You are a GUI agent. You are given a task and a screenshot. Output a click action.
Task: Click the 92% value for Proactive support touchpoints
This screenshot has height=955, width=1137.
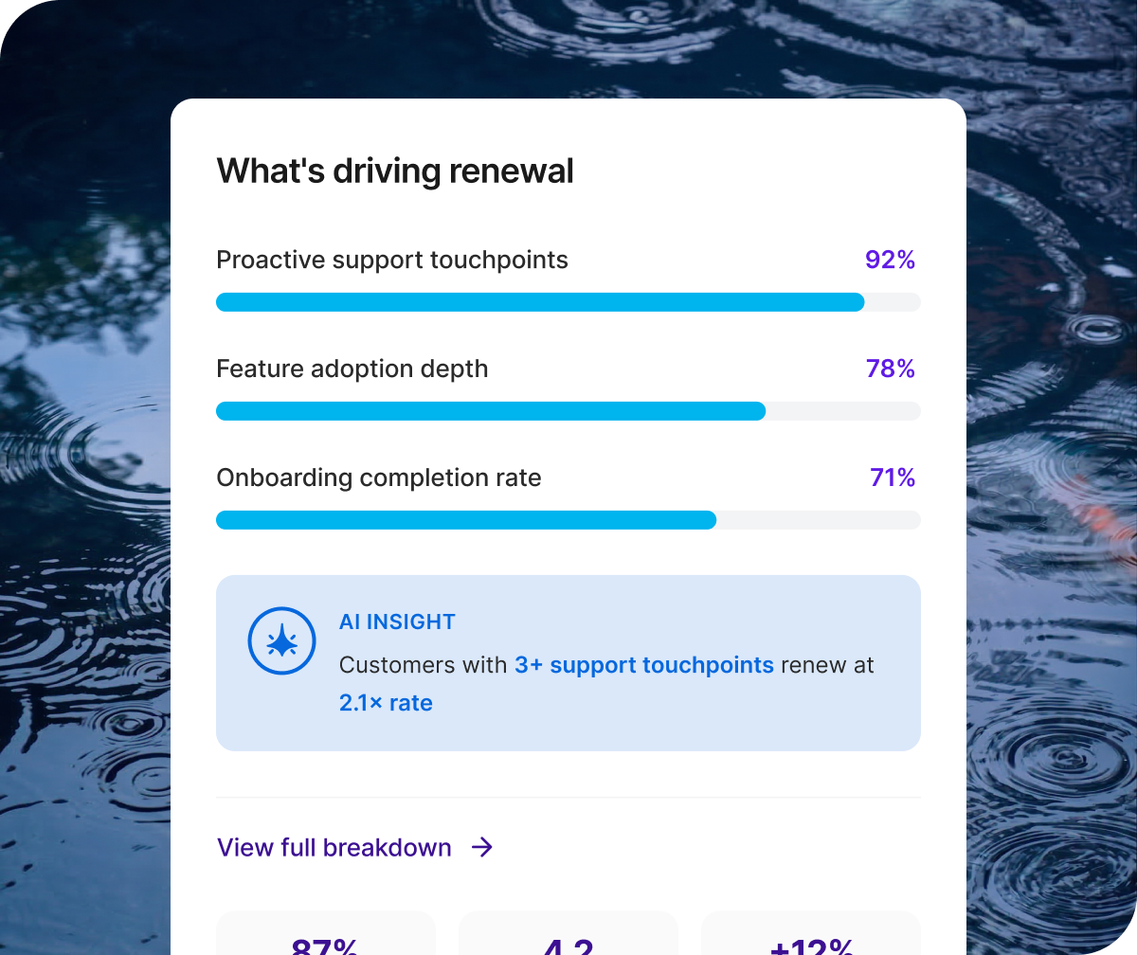tap(890, 260)
